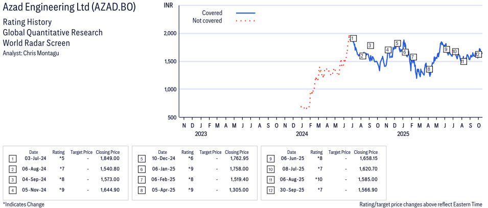
Task: Click chart marker 5 on the graph
Action: pyautogui.click(x=397, y=43)
